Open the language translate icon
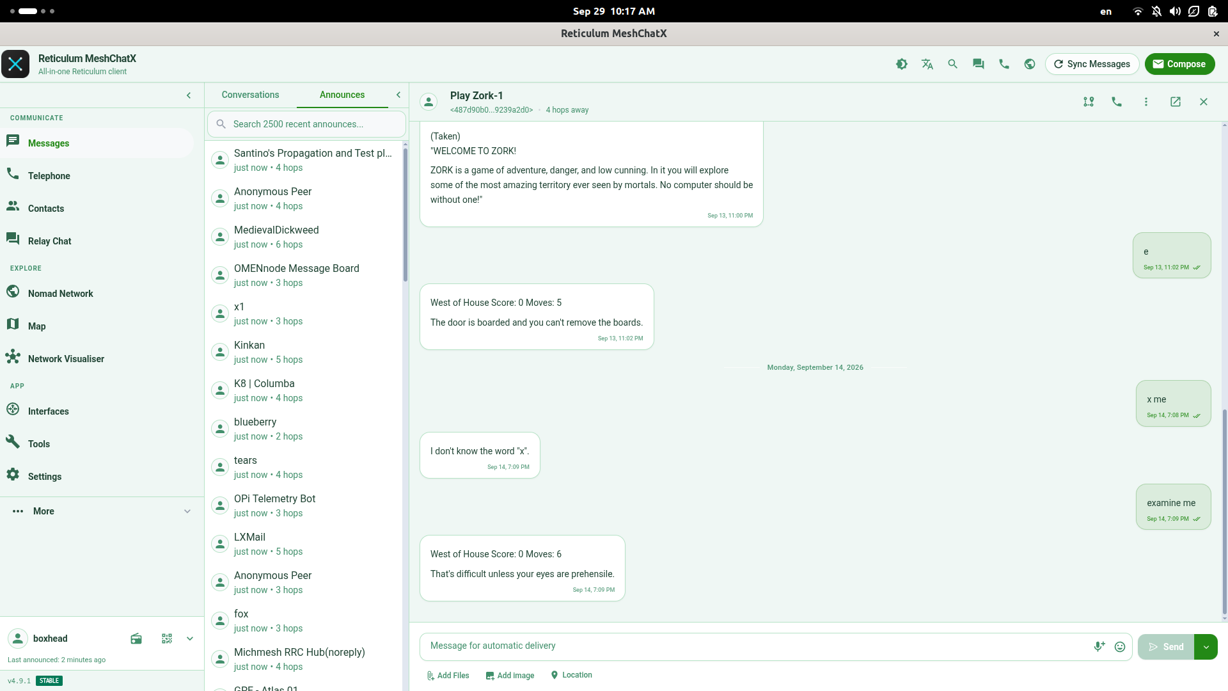Image resolution: width=1228 pixels, height=691 pixels. click(927, 64)
